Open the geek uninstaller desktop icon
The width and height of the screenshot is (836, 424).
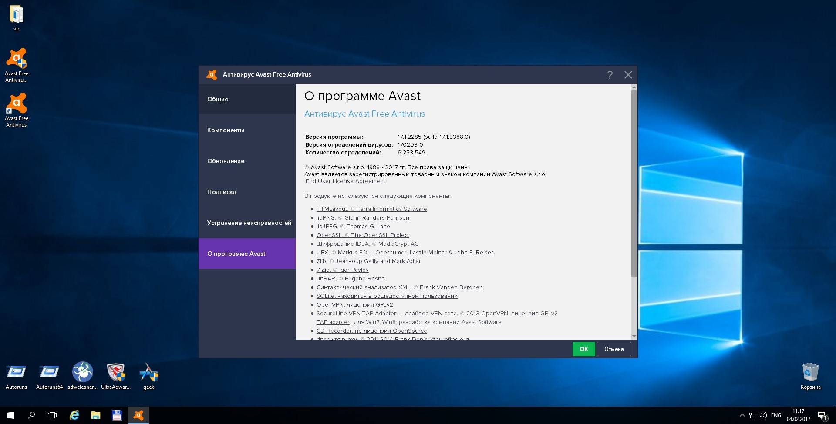[x=148, y=376]
